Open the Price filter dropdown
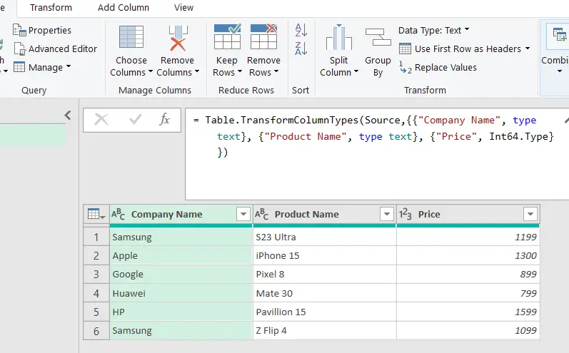 (530, 214)
